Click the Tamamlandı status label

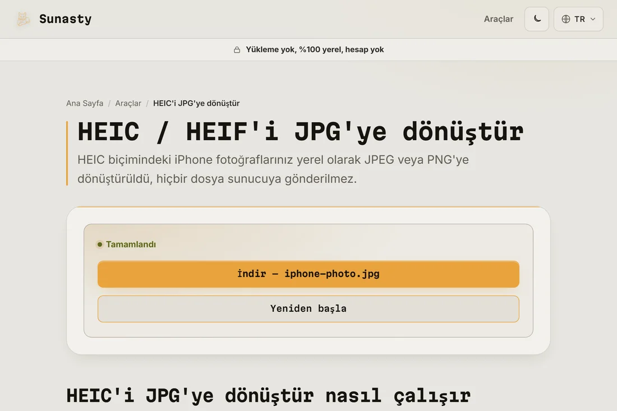point(131,244)
